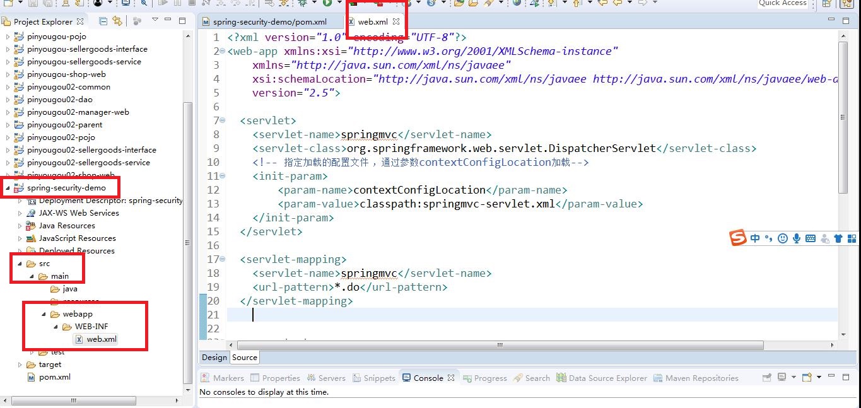Screen dimensions: 861x408
Task: Open the Servers view tab
Action: pyautogui.click(x=326, y=378)
